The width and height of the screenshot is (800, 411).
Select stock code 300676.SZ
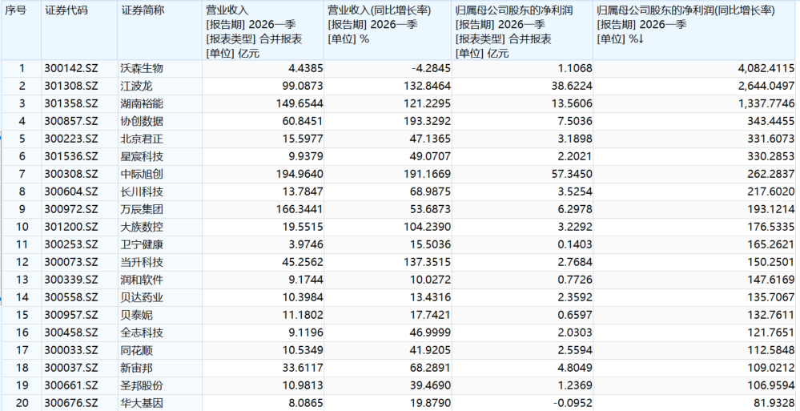click(70, 403)
